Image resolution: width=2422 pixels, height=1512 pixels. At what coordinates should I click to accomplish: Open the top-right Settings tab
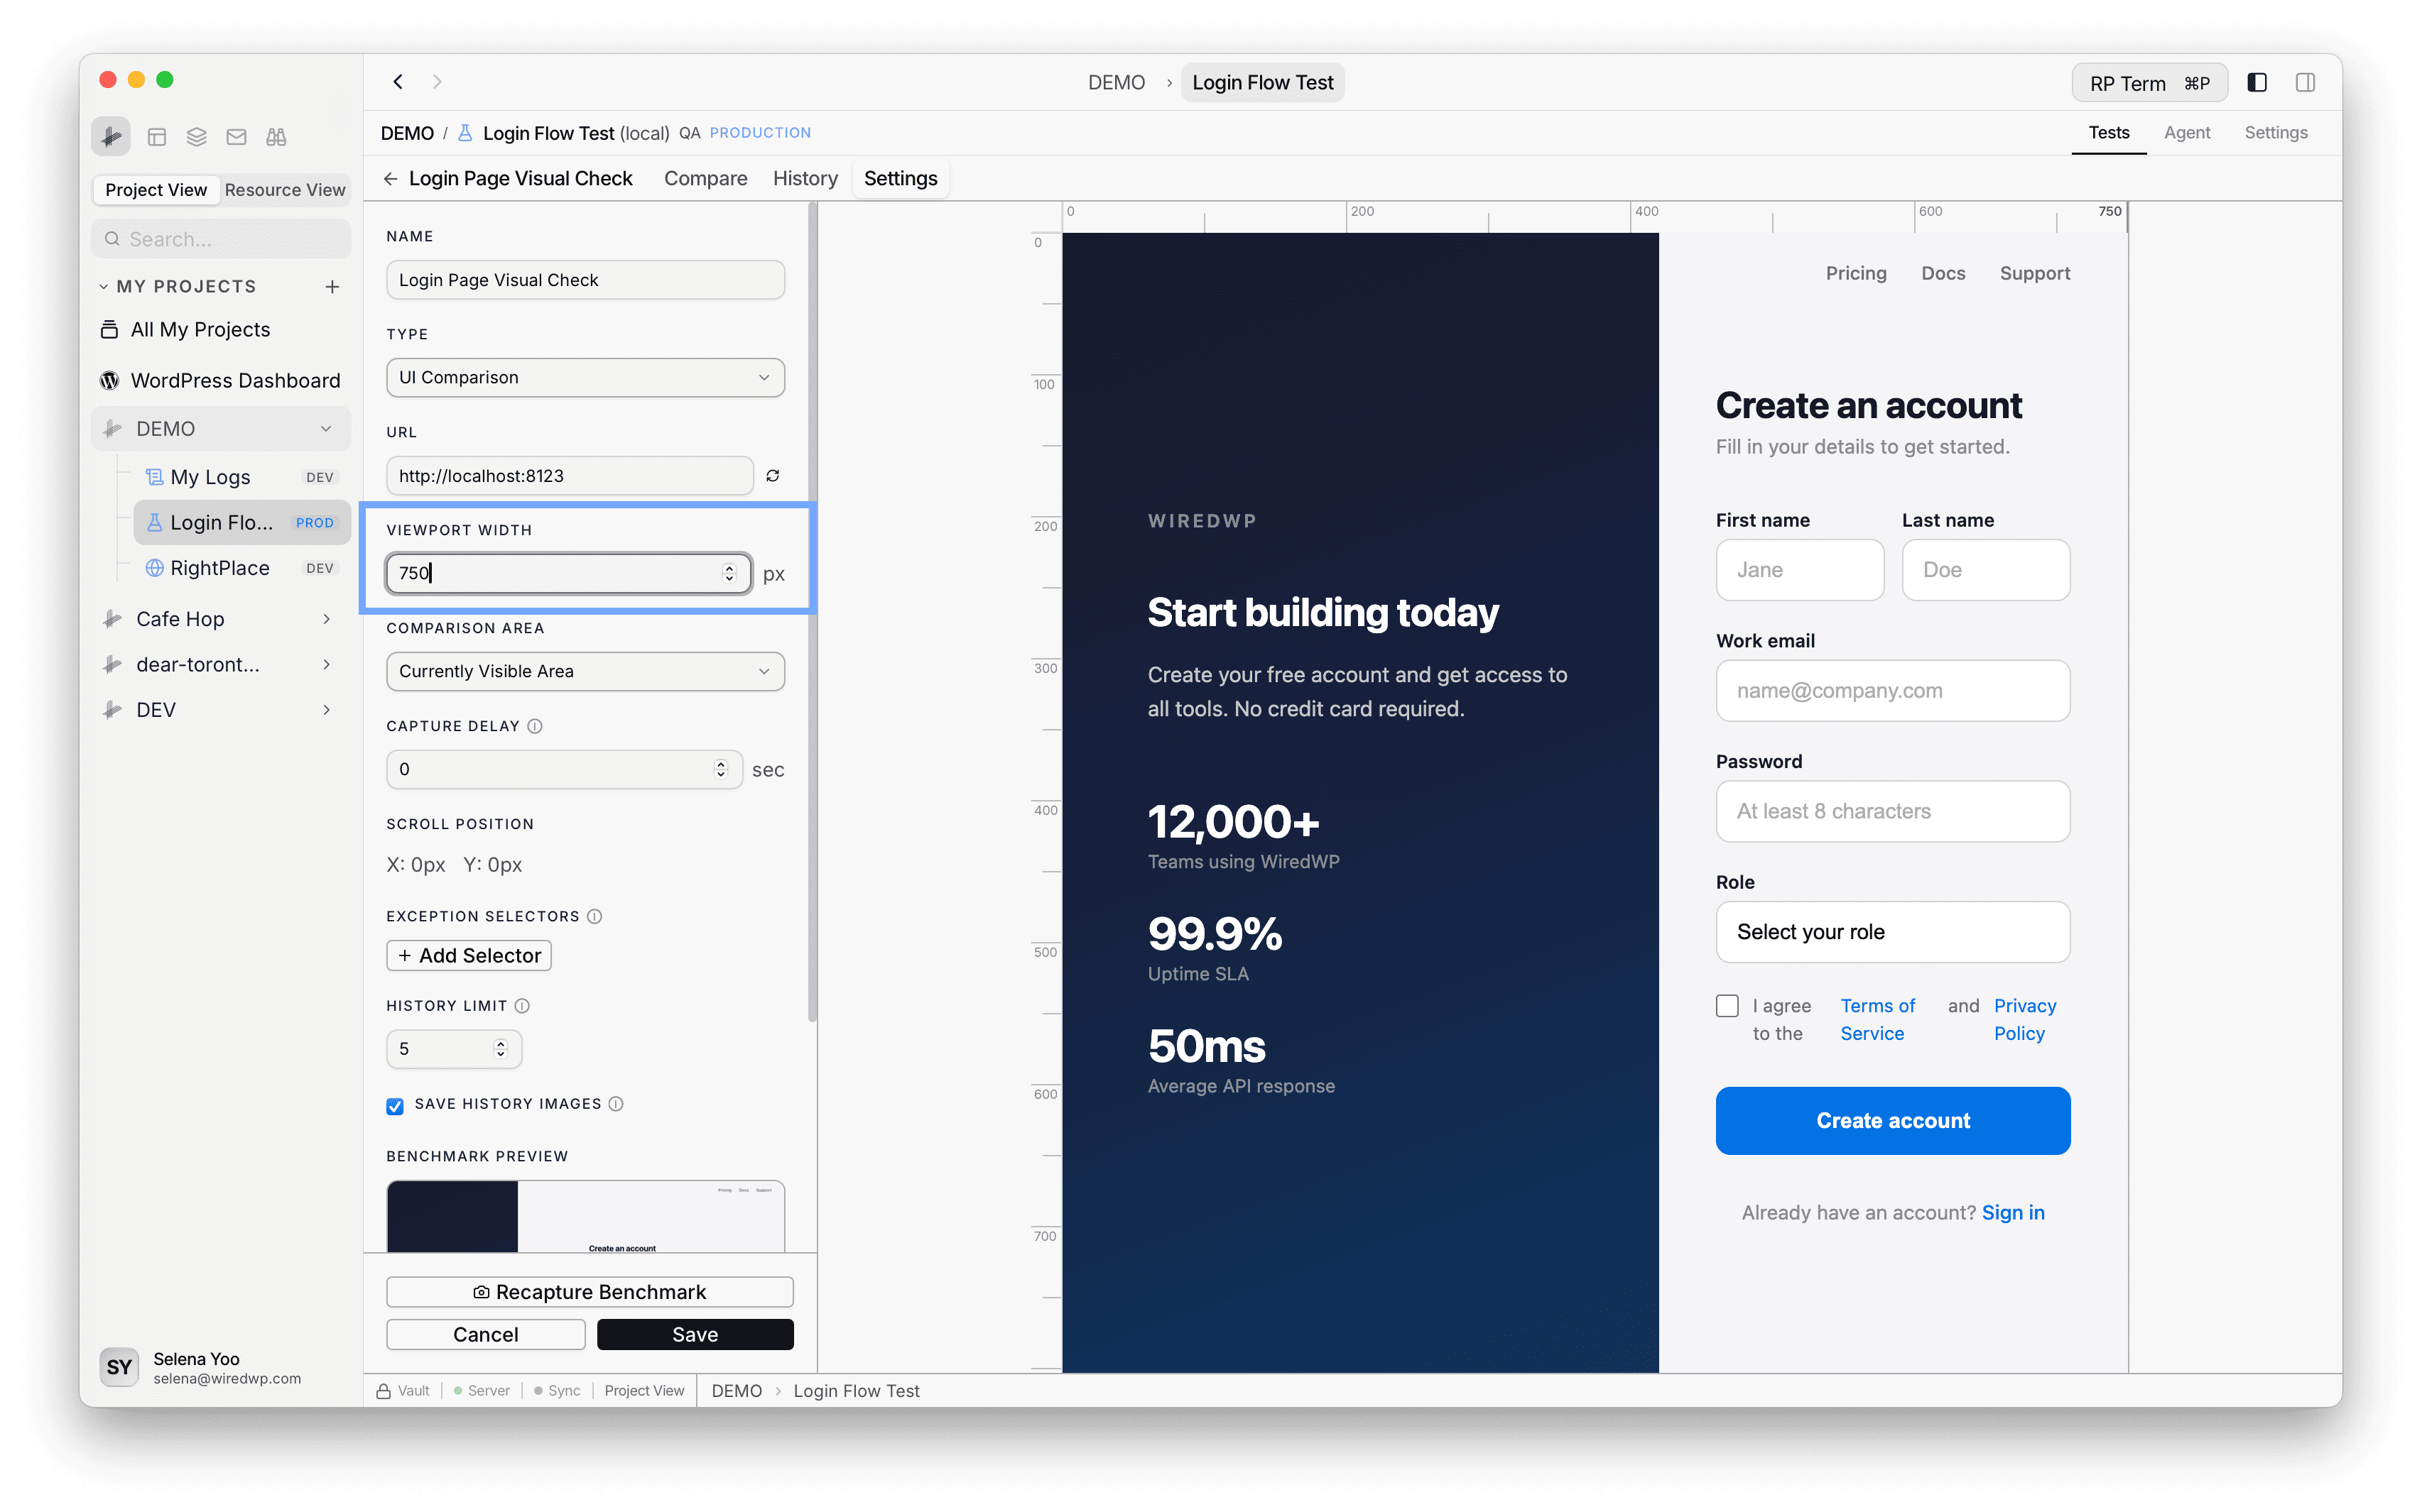coord(2275,133)
